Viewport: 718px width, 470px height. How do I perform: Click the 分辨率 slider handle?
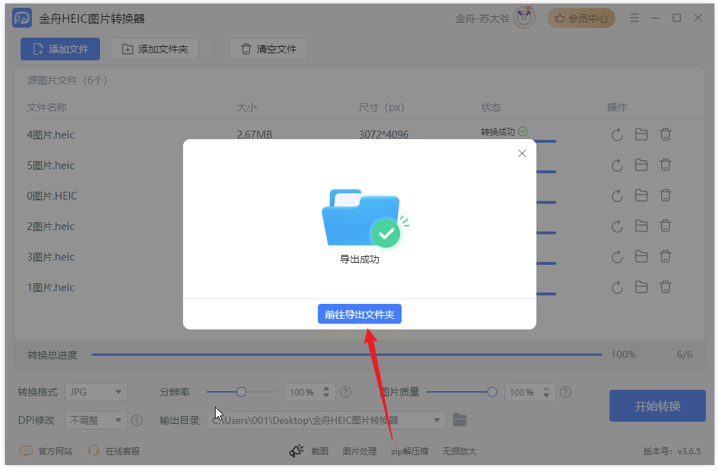tap(241, 392)
